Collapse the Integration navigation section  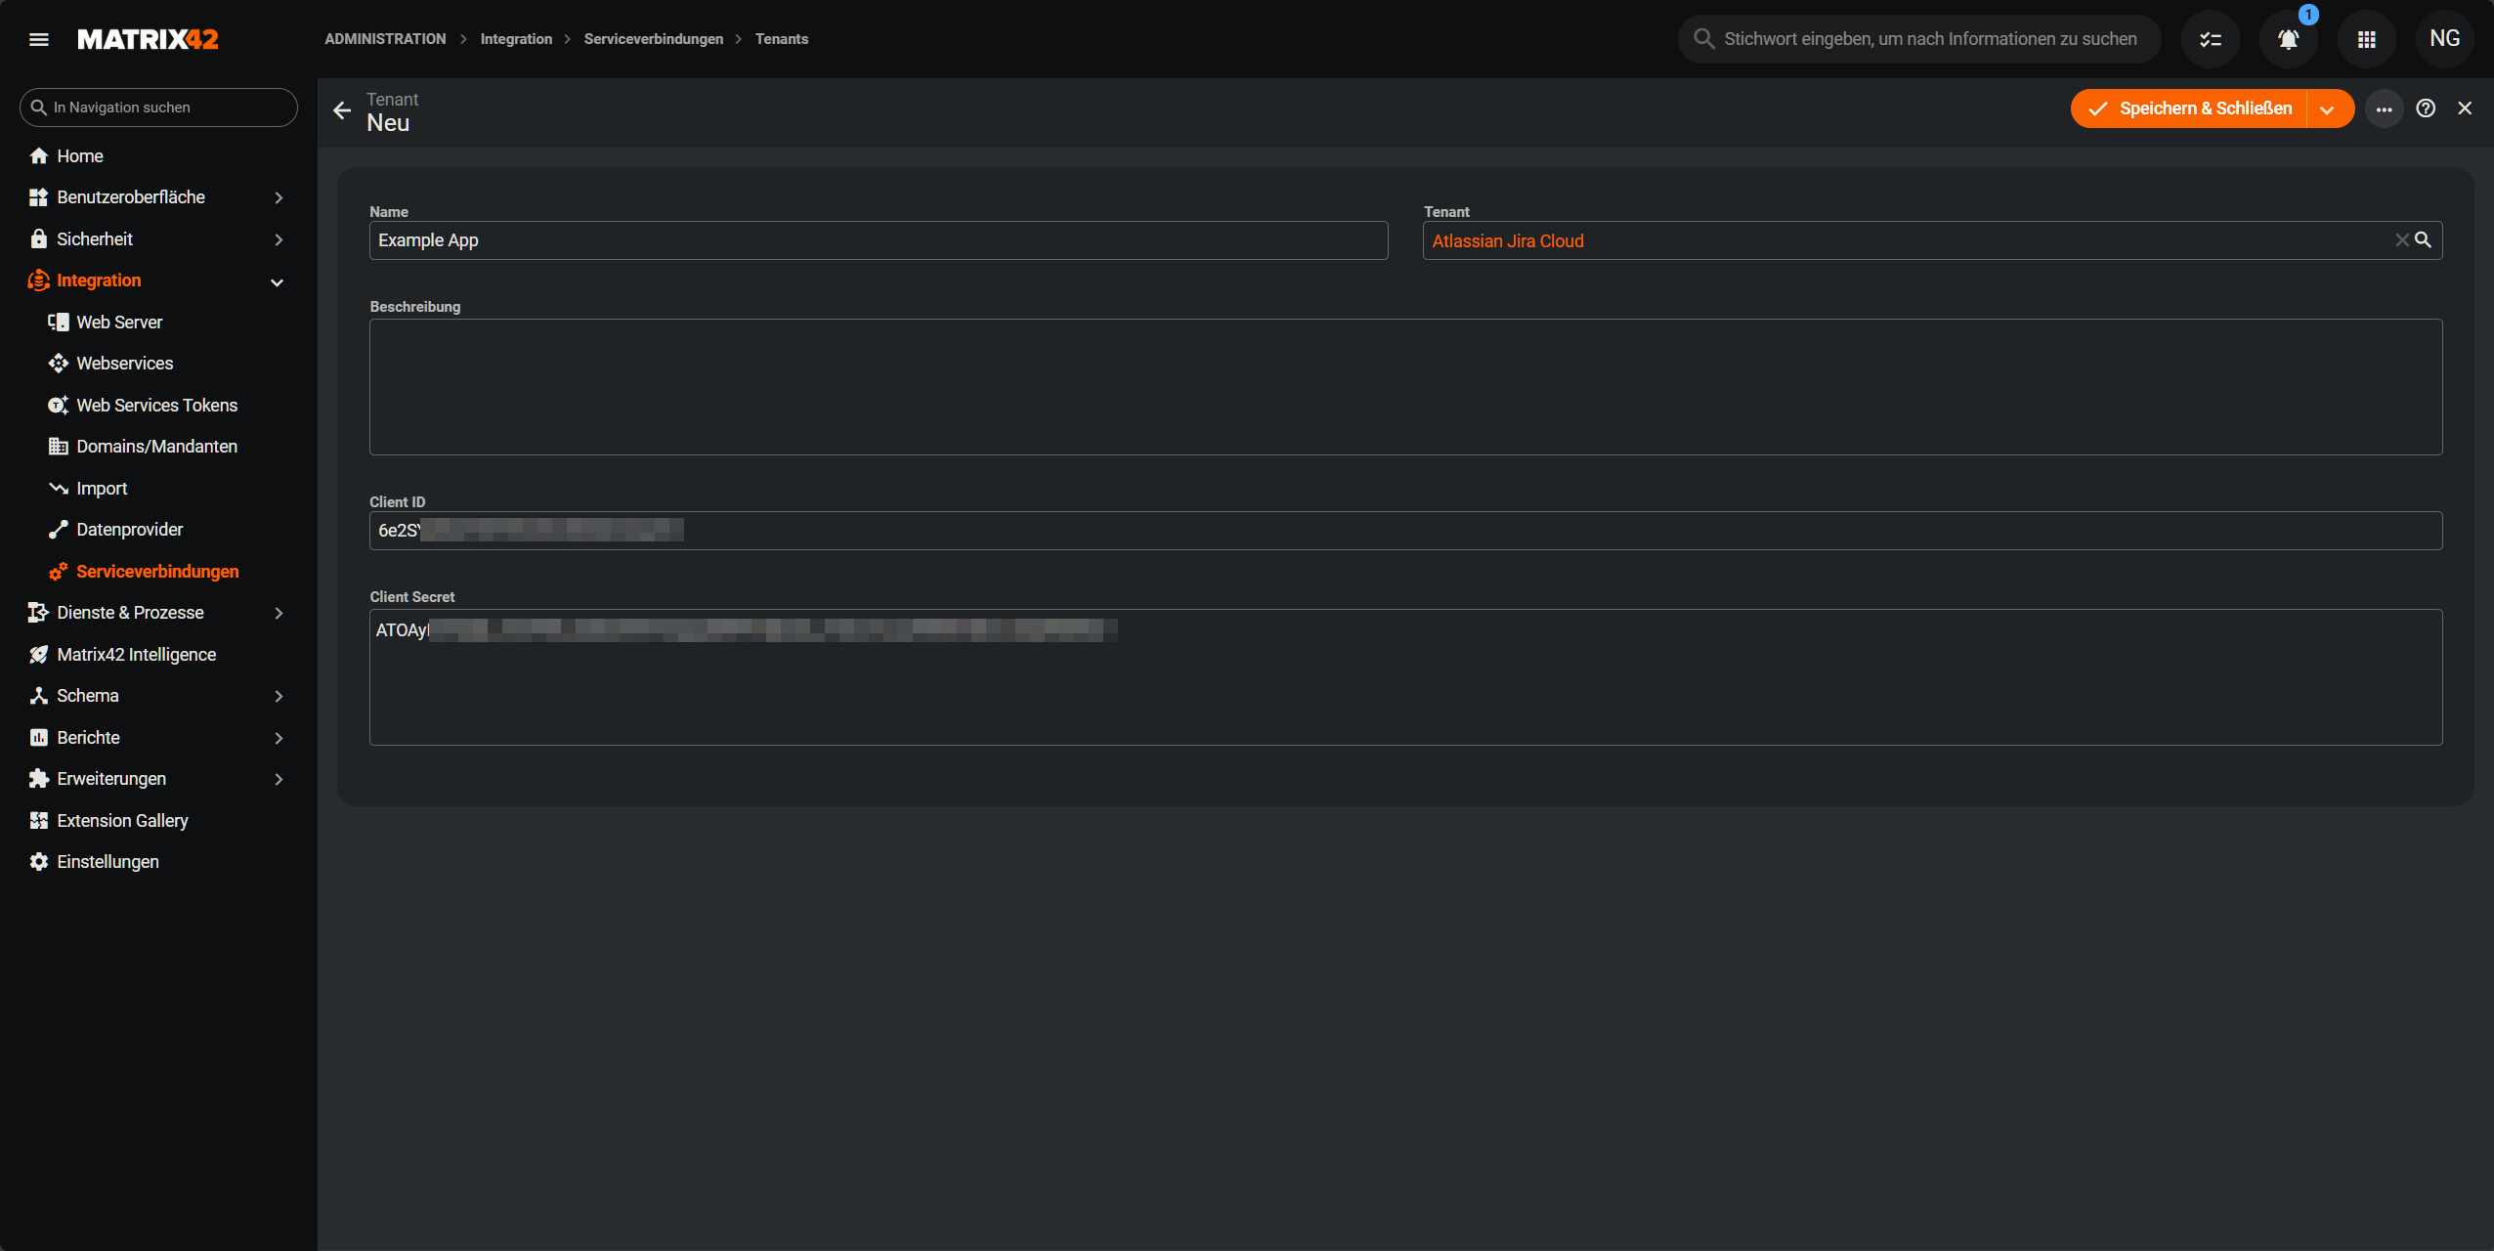coord(277,282)
